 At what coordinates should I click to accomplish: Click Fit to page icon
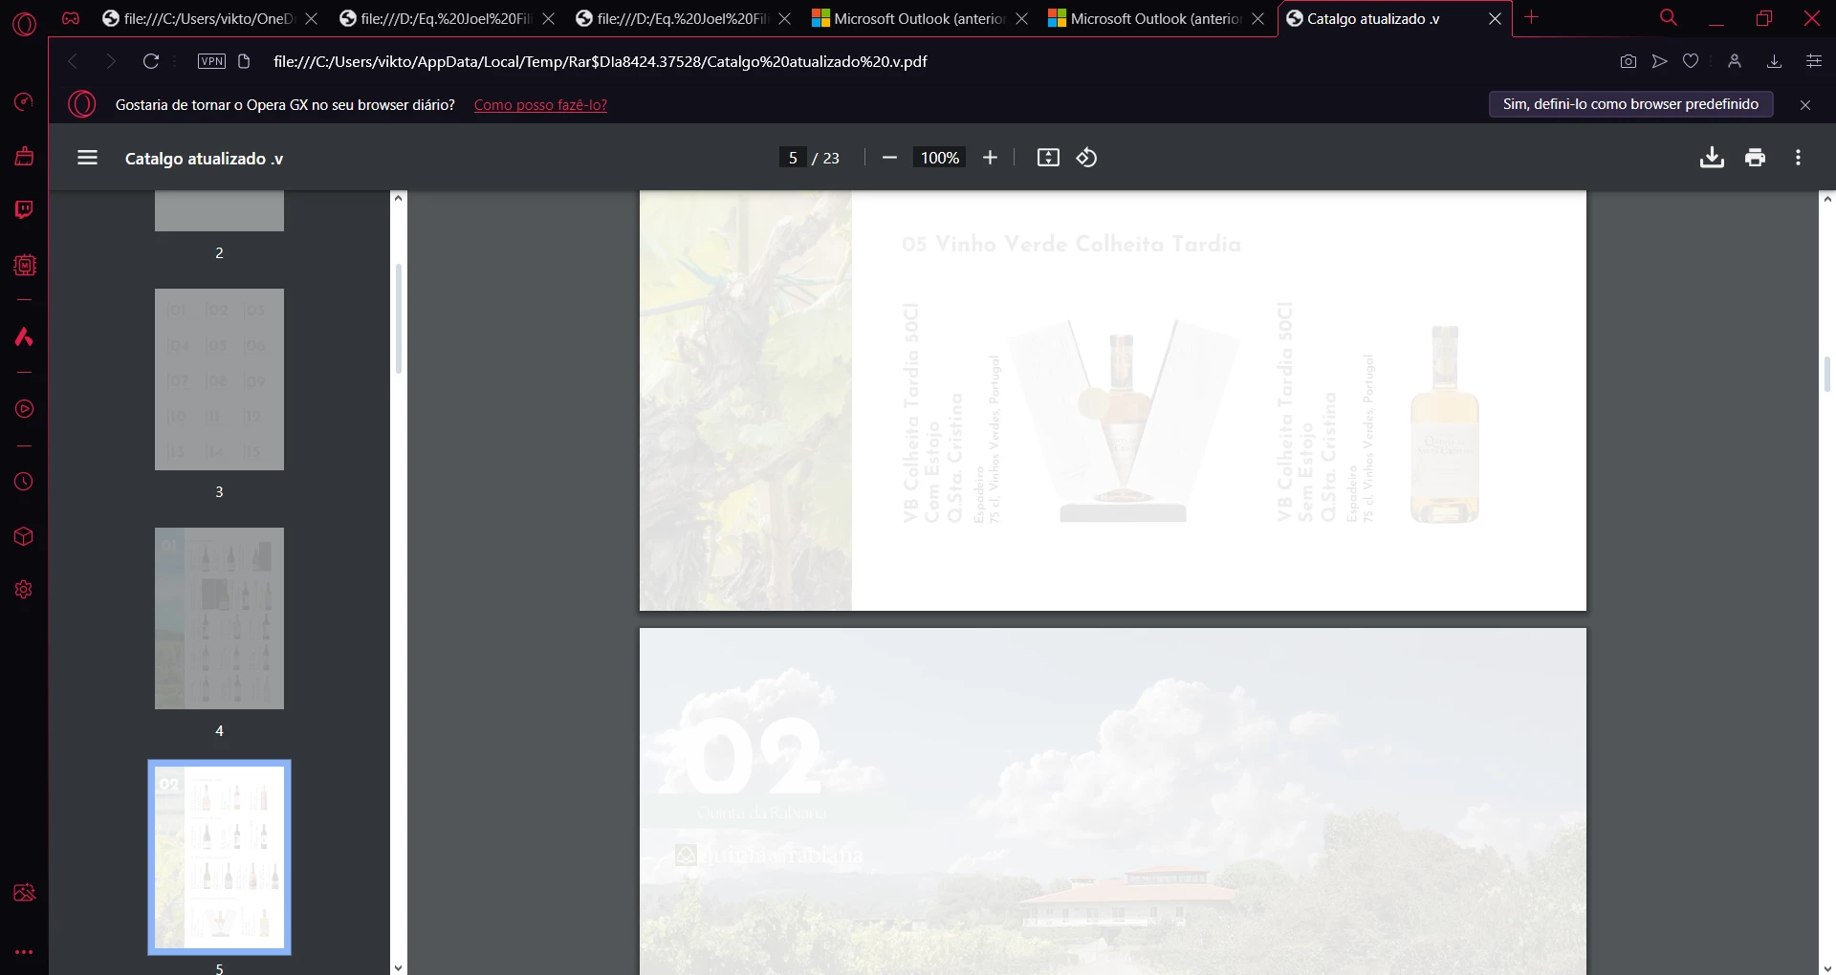coord(1048,158)
